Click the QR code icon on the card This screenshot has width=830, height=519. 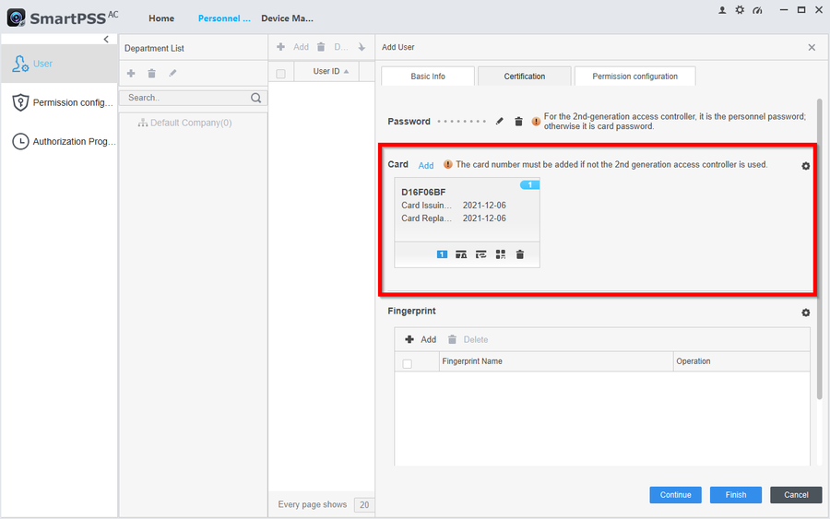click(501, 254)
